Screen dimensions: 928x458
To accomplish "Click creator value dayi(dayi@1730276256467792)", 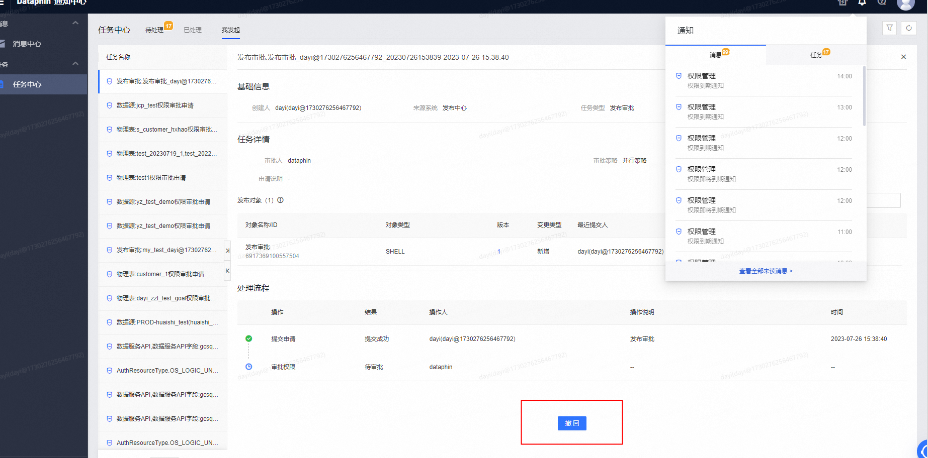I will (x=318, y=108).
